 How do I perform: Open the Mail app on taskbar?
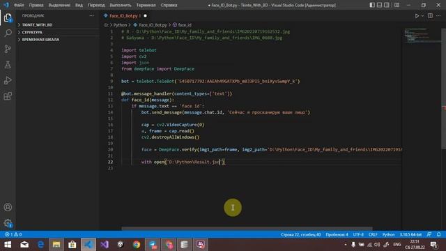(x=24, y=245)
